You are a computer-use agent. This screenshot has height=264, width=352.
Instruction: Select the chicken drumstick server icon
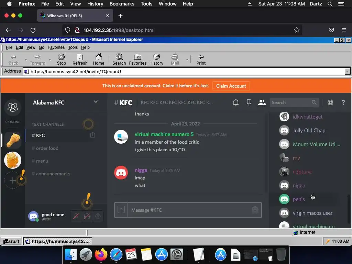[13, 140]
